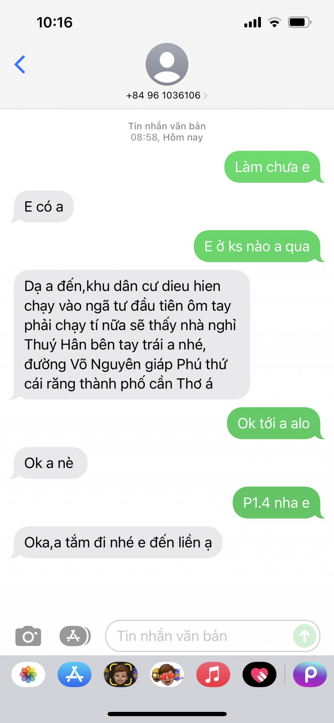Toggle the App Store apps drawer button
This screenshot has height=723, width=334.
pos(75,636)
